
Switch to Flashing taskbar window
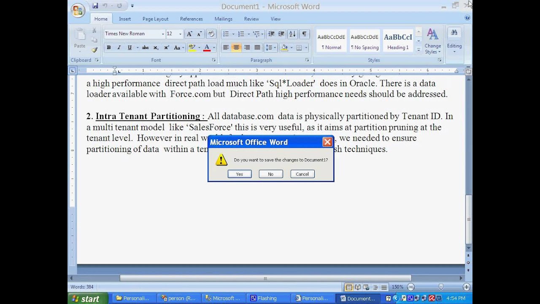pos(267,298)
